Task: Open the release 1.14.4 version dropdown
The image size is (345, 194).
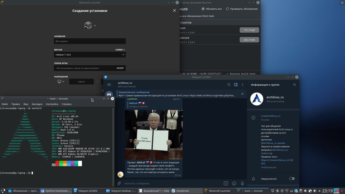Action: (x=90, y=55)
